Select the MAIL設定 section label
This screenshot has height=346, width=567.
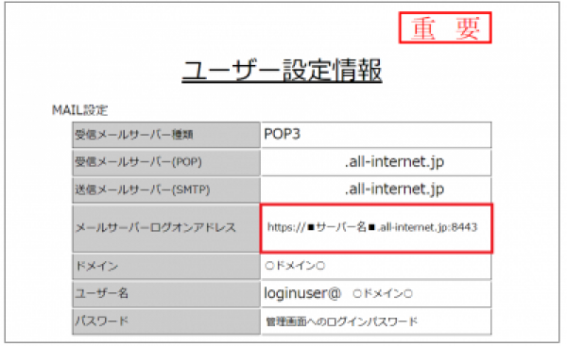pos(80,110)
